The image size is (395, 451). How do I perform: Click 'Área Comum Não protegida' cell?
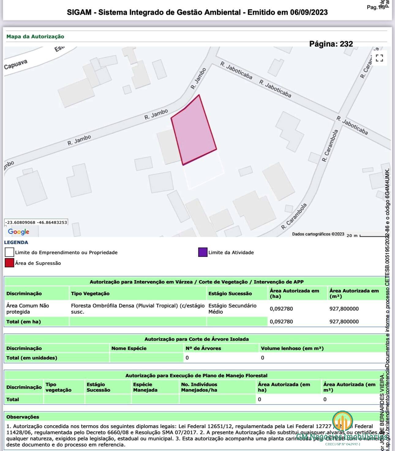[x=28, y=309]
